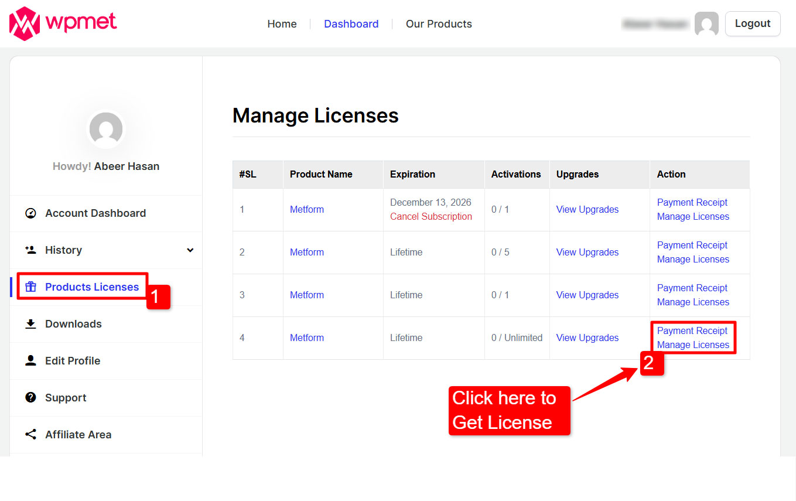
Task: Open the Our Products page
Action: click(x=438, y=23)
